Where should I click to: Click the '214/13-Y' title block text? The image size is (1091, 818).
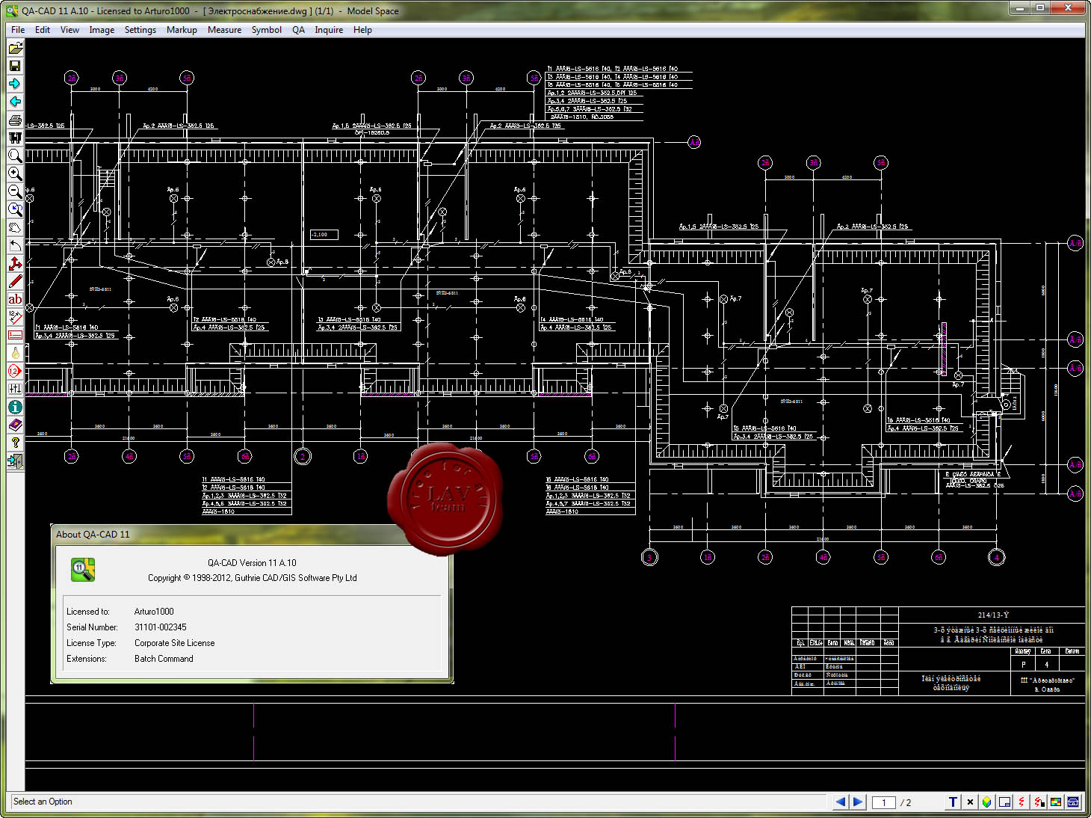pyautogui.click(x=993, y=615)
